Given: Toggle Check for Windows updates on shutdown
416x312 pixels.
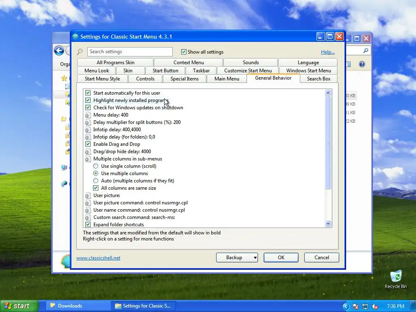Looking at the screenshot, I should tap(88, 107).
